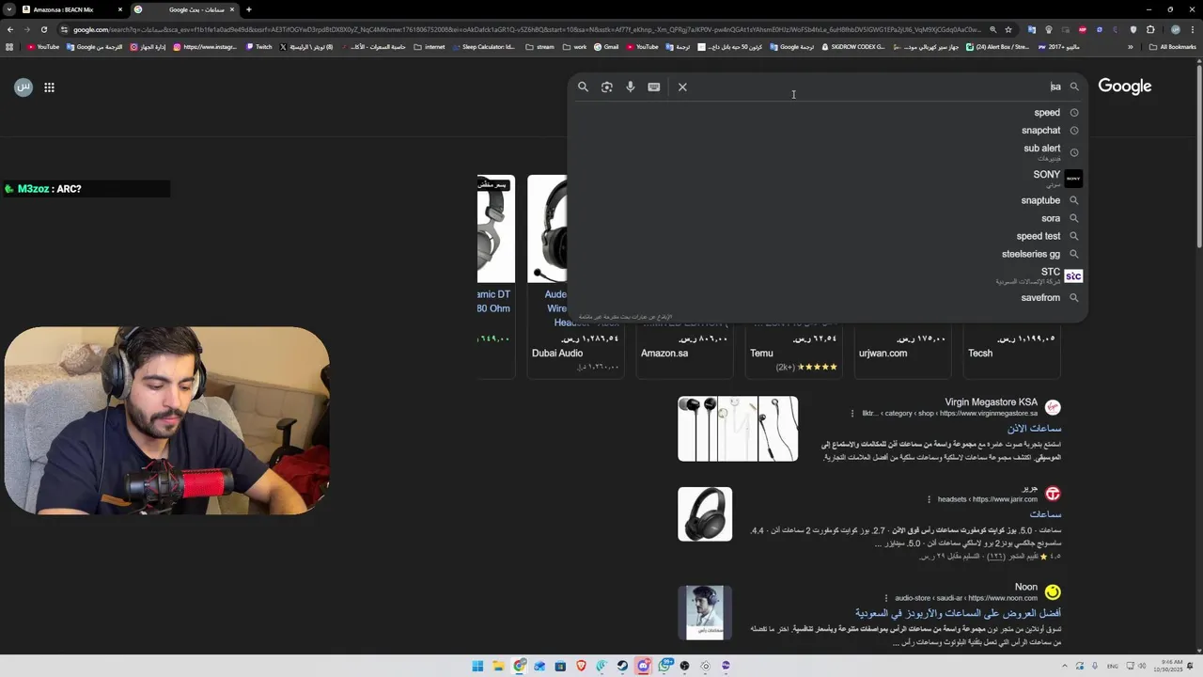Open Steam from the taskbar
The height and width of the screenshot is (677, 1203).
[622, 666]
